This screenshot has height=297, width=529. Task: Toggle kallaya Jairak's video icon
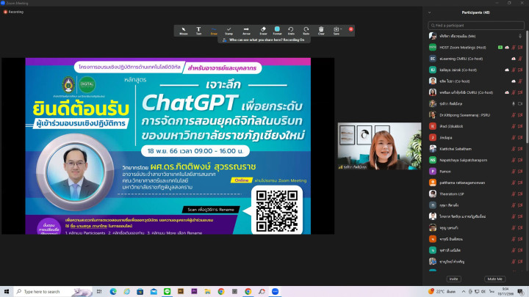click(520, 70)
